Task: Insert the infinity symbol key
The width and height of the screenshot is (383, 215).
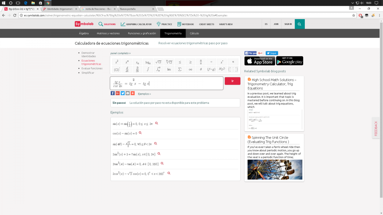Action: tap(190, 69)
